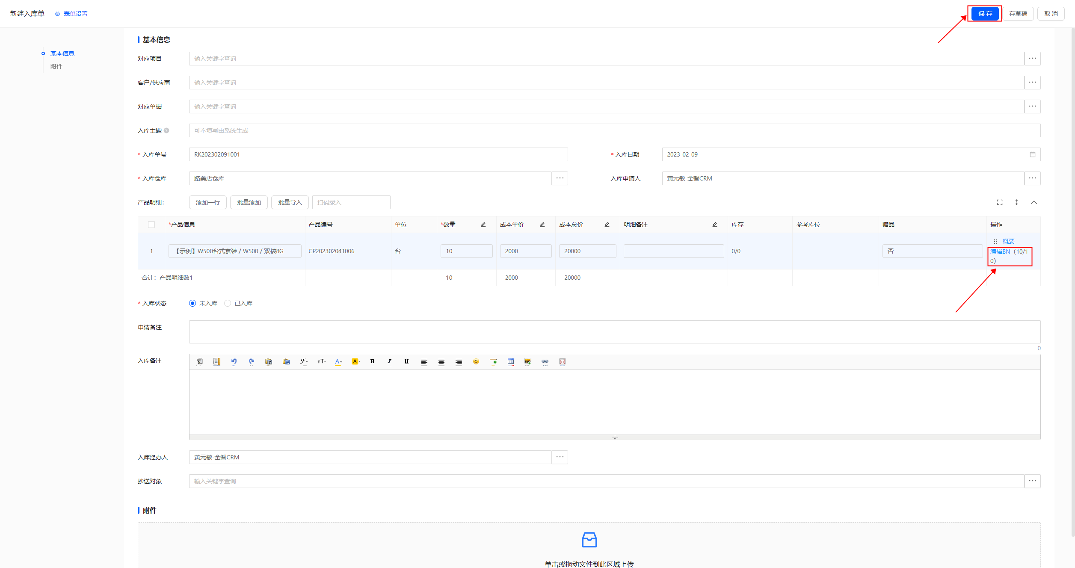1075x568 pixels.
Task: Grab the editor bottom resize handle bar
Action: (x=615, y=438)
